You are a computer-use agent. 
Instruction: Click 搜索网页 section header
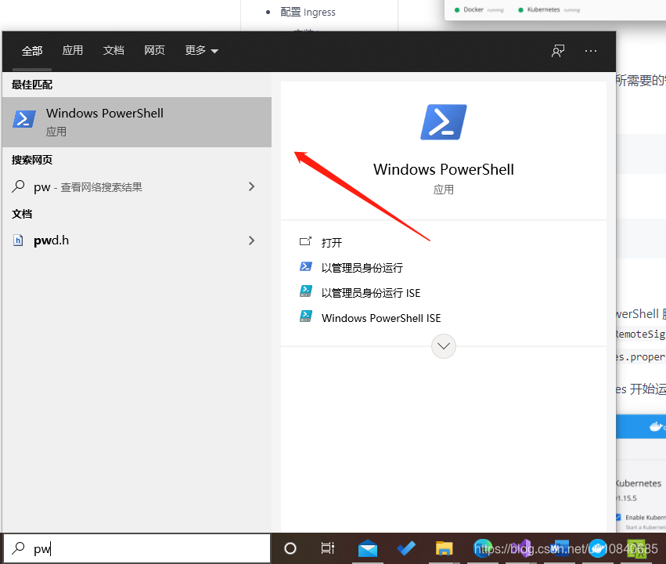pos(32,160)
